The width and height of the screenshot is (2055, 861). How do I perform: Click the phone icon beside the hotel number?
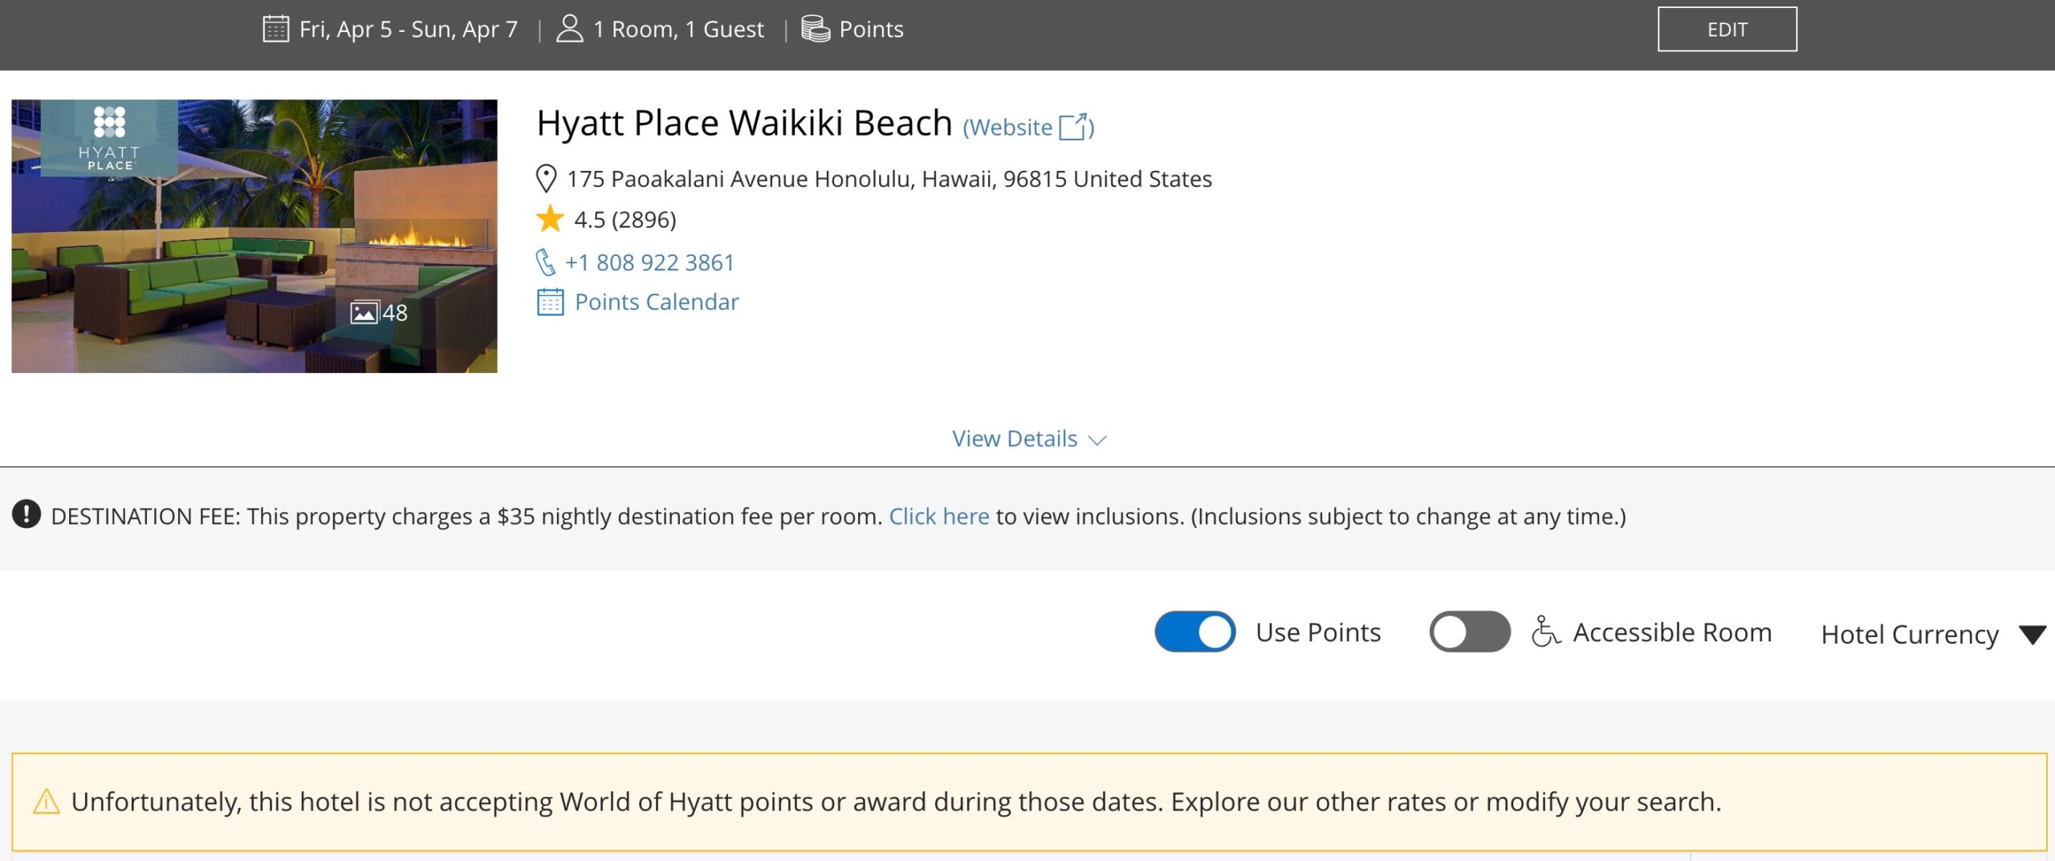[547, 262]
